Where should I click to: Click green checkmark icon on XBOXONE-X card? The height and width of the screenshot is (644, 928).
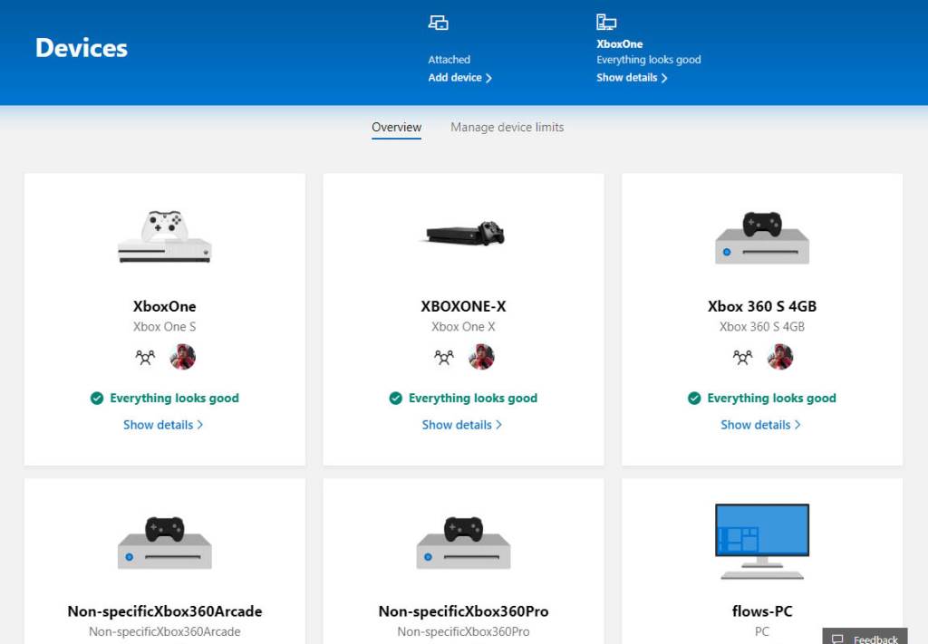pos(396,398)
